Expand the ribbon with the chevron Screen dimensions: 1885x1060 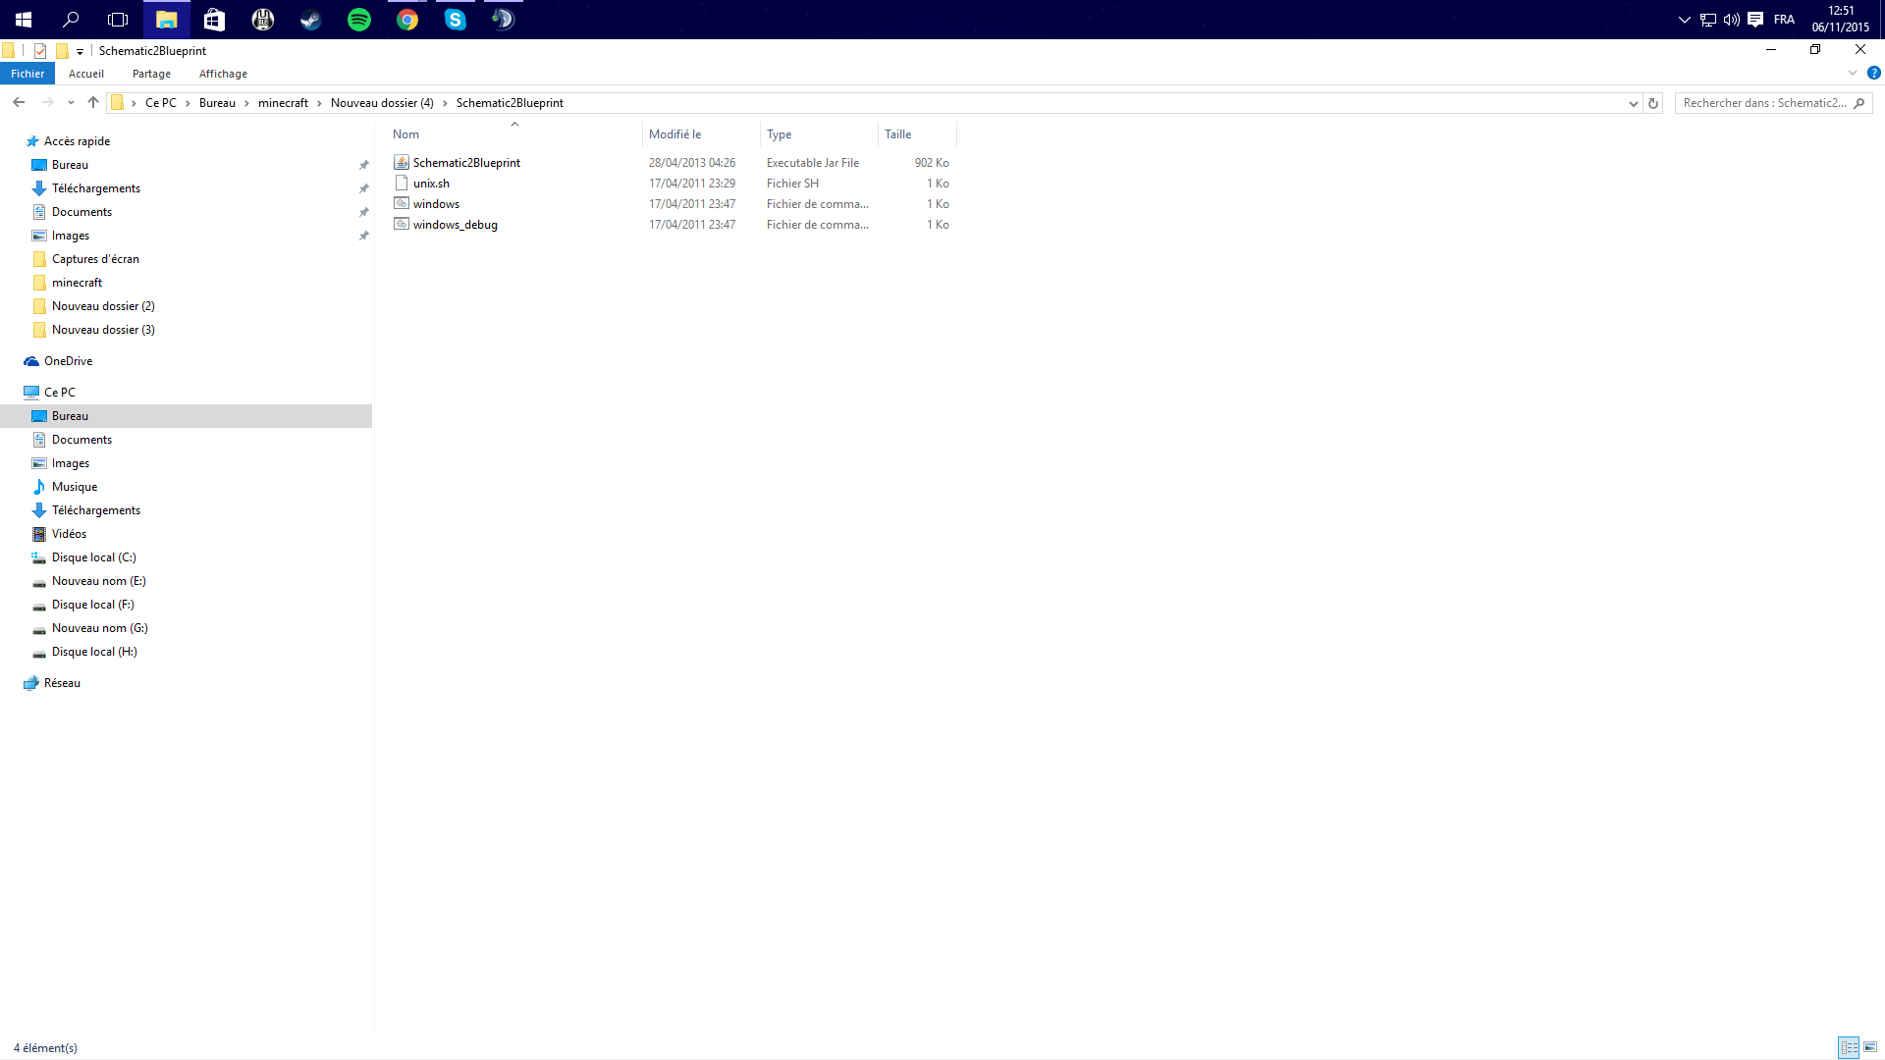click(1853, 74)
